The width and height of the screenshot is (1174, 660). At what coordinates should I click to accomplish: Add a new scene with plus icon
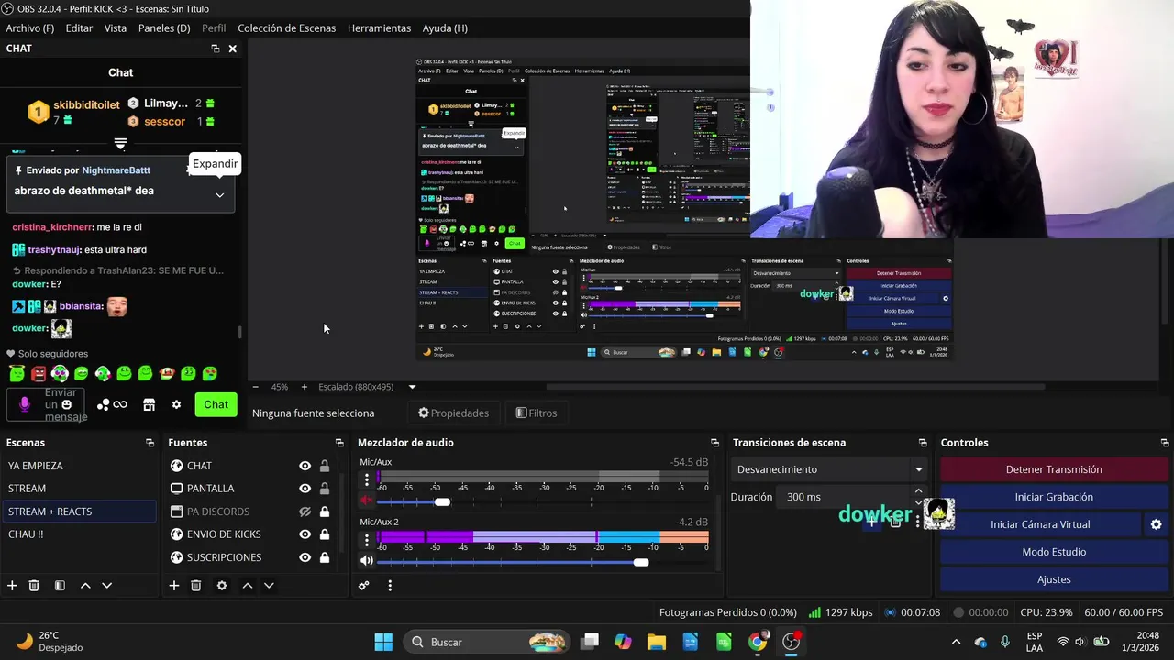(x=12, y=586)
